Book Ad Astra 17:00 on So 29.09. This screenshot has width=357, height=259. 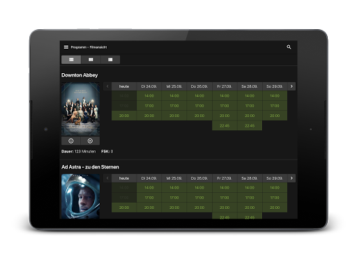click(x=275, y=198)
